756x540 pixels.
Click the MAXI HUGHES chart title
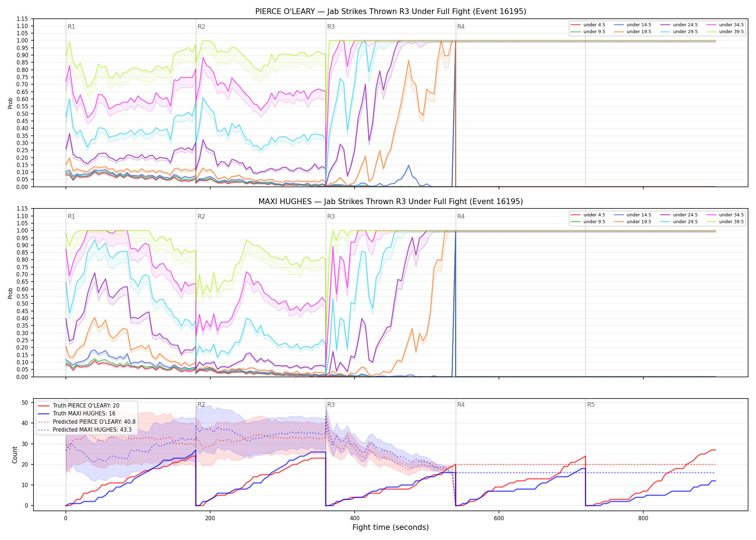coord(391,202)
